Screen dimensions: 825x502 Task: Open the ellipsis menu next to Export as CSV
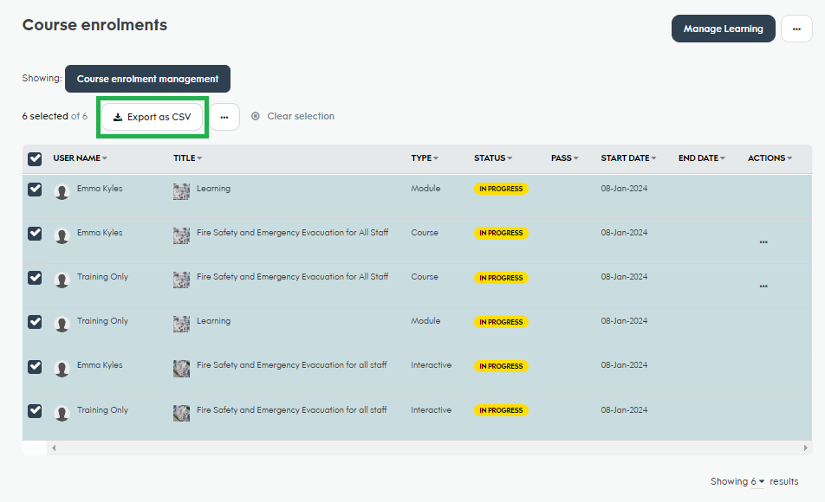tap(224, 117)
